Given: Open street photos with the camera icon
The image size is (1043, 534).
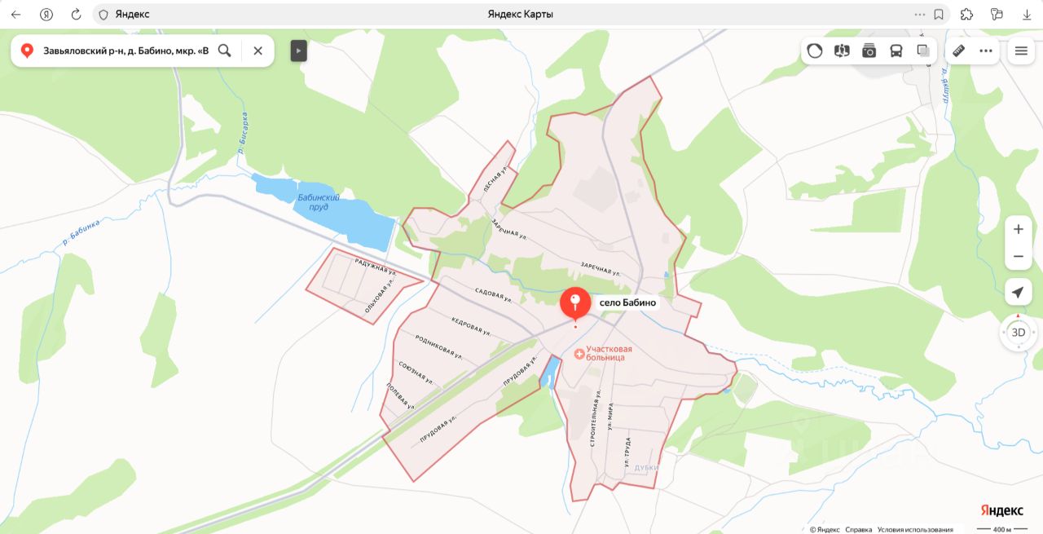Looking at the screenshot, I should [869, 51].
